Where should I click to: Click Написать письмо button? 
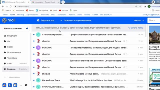click(13, 28)
